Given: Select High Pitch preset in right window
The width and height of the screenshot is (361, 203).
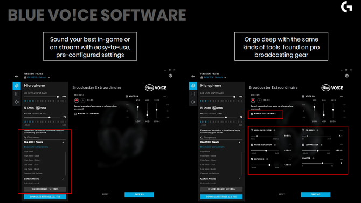Looking at the screenshot, I should click(205, 151).
